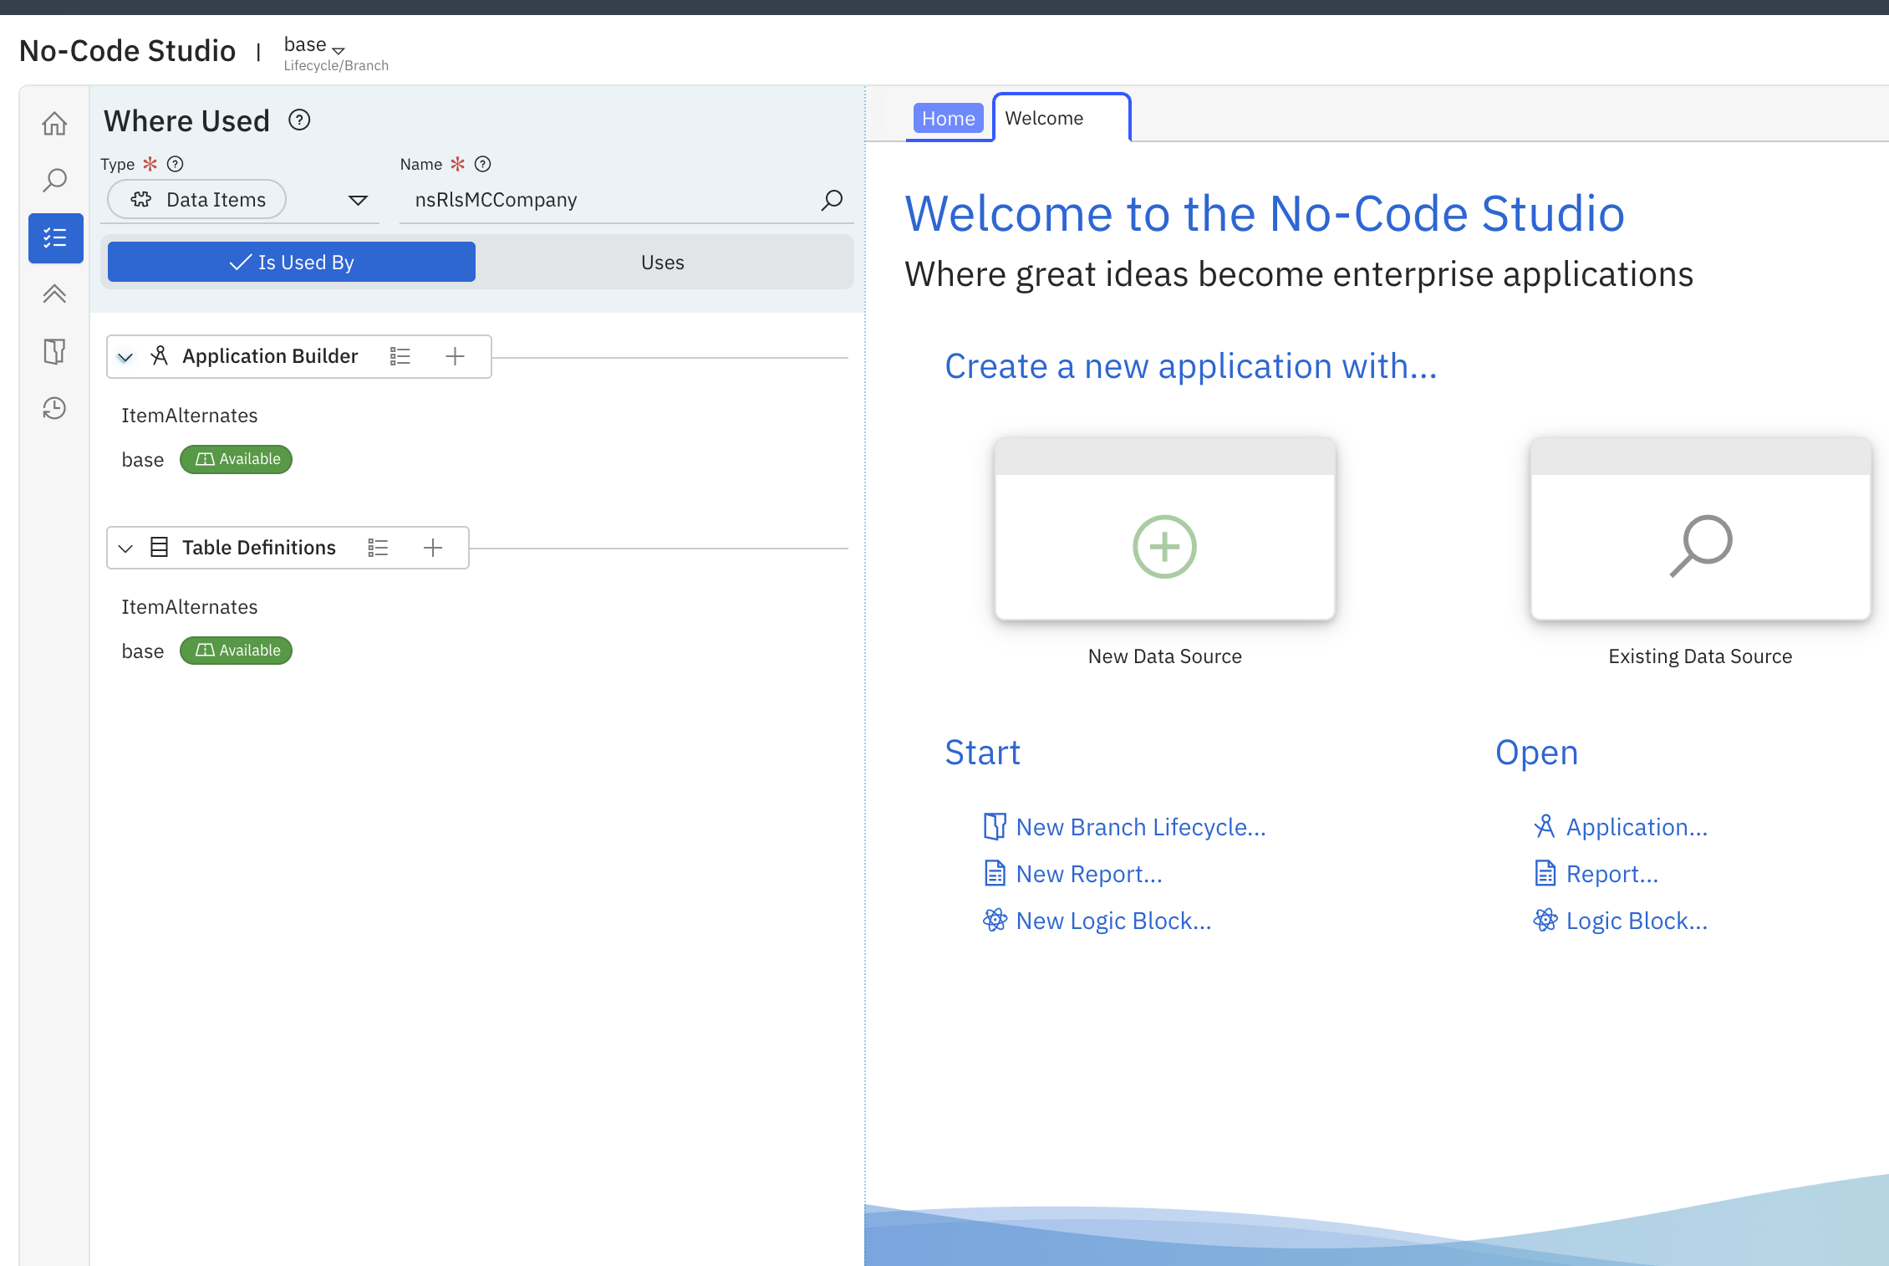Select the Welcome tab
This screenshot has height=1266, width=1889.
point(1062,118)
